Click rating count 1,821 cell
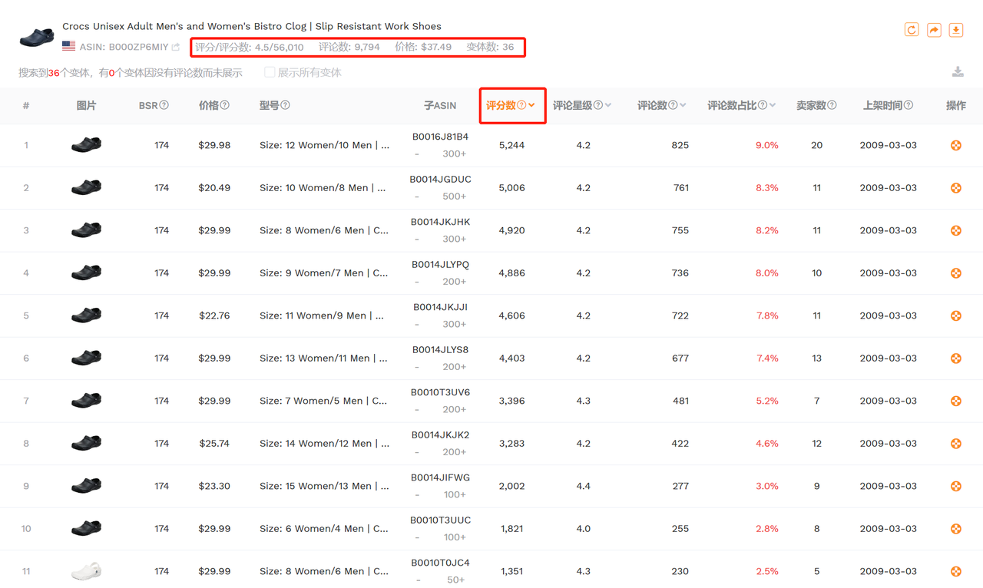Image resolution: width=983 pixels, height=588 pixels. coord(512,529)
